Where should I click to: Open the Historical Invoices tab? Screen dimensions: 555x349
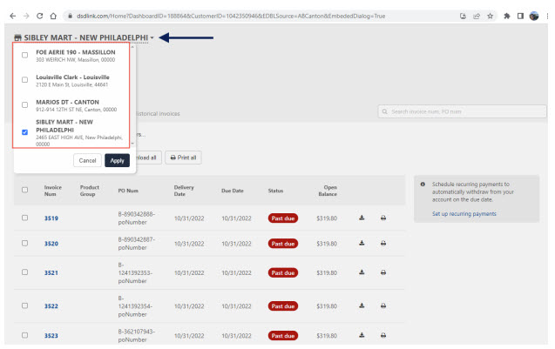pyautogui.click(x=159, y=113)
